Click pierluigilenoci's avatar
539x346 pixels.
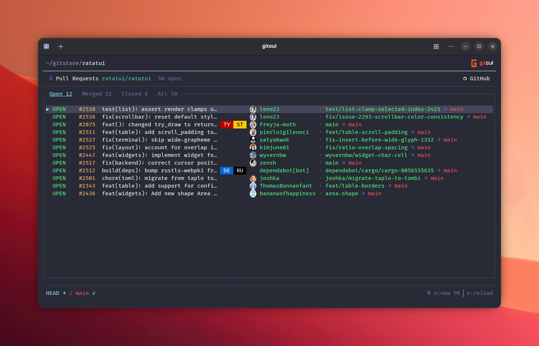click(253, 132)
